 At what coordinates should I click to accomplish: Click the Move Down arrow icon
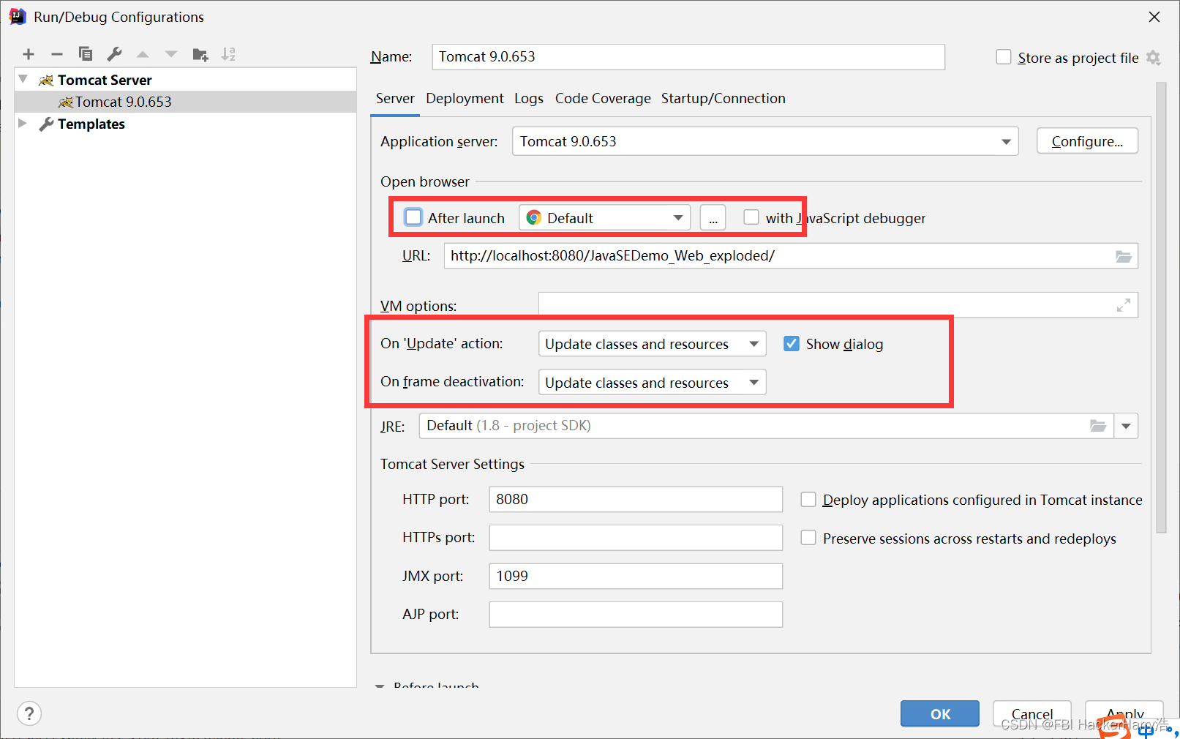tap(171, 54)
